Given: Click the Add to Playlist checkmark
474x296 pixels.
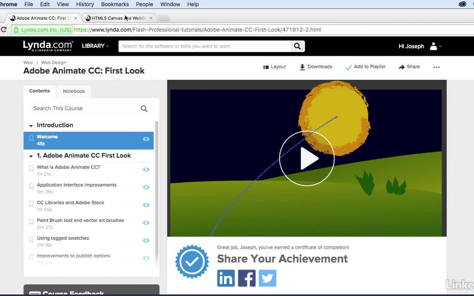Looking at the screenshot, I should click(349, 67).
